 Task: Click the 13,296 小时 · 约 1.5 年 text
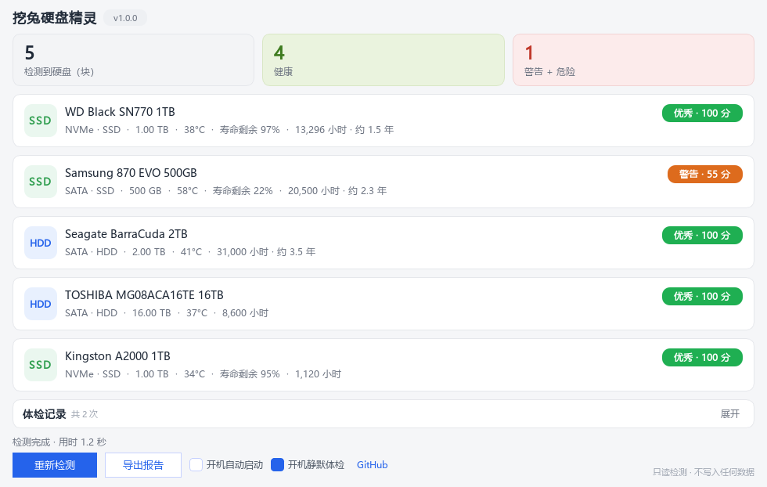344,130
